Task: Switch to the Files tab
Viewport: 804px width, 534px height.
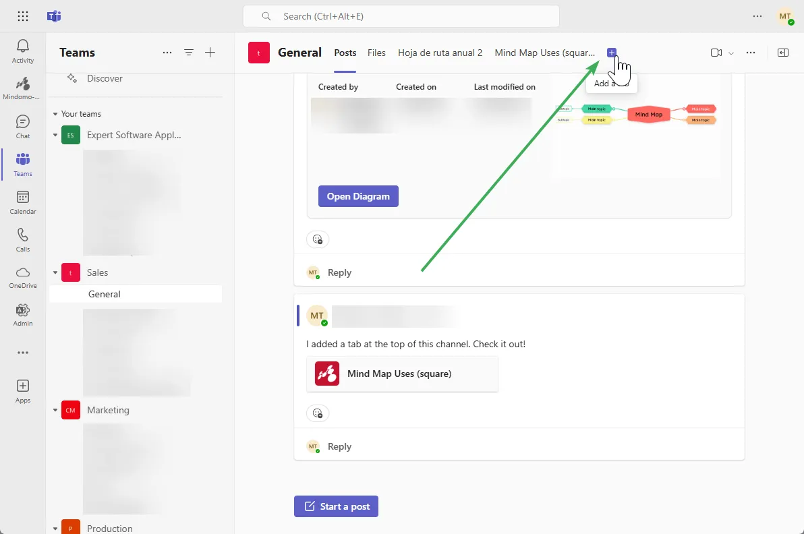Action: [376, 53]
